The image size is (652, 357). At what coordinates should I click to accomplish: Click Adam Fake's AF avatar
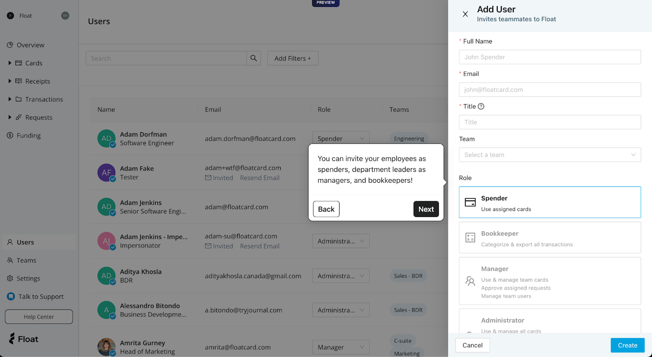(x=106, y=173)
